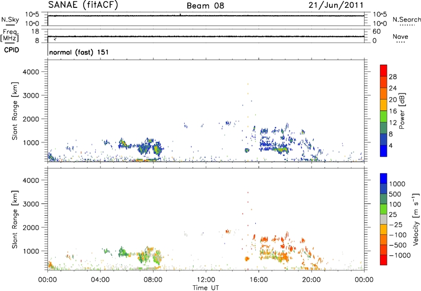
Task: Click the N.Search legend label
Action: [x=406, y=19]
